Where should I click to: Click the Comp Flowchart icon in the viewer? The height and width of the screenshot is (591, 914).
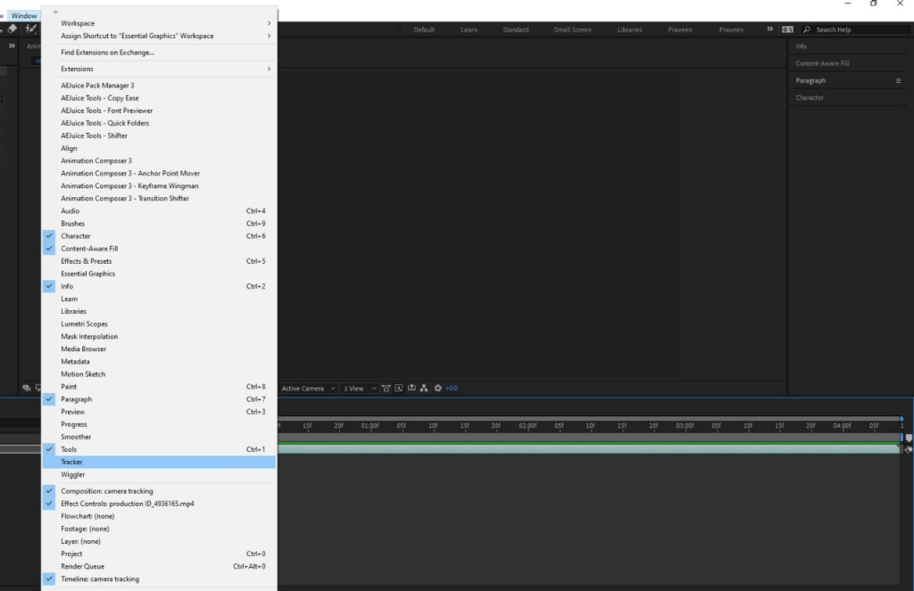(x=425, y=389)
